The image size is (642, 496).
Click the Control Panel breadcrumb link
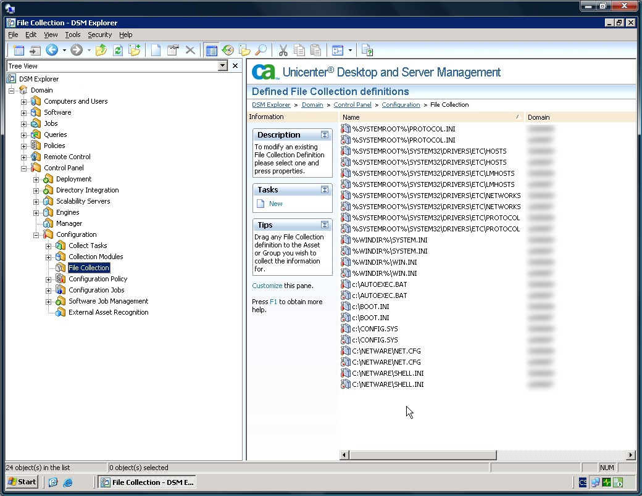[352, 105]
